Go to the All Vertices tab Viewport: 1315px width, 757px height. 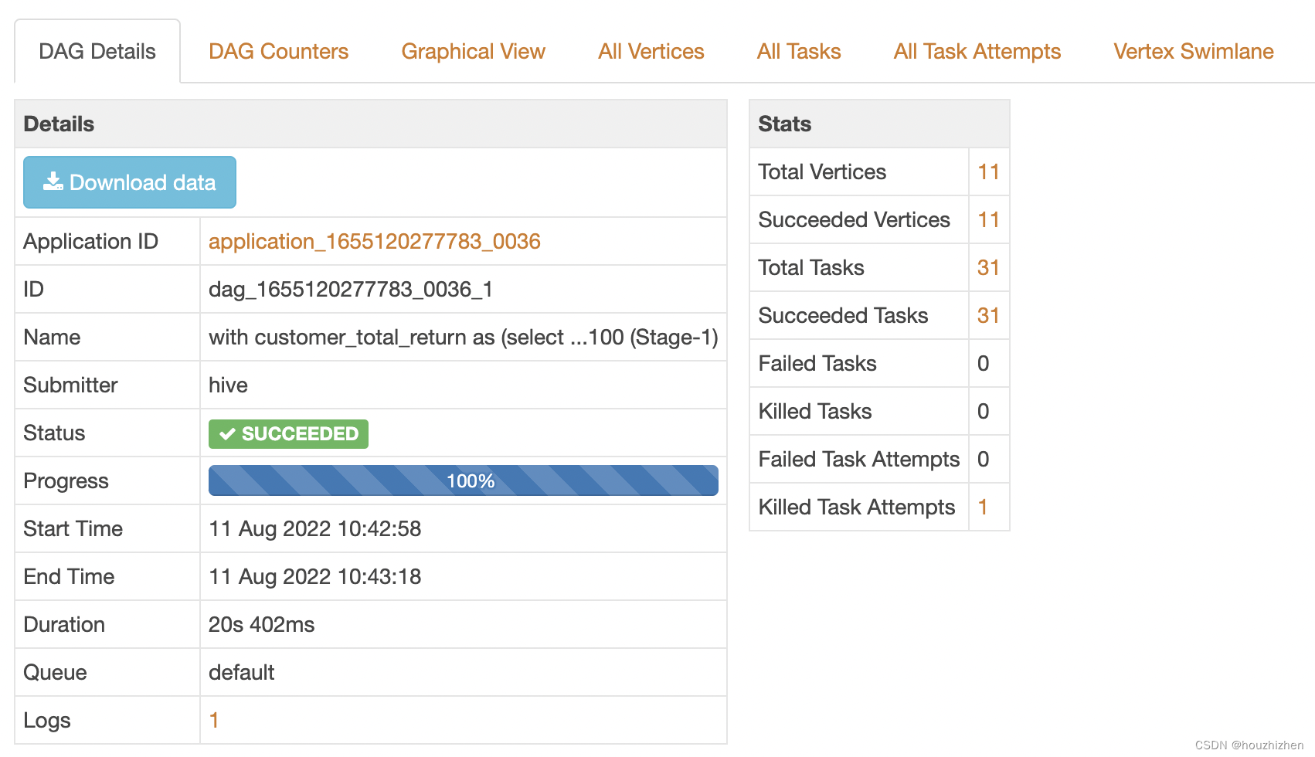click(x=651, y=52)
